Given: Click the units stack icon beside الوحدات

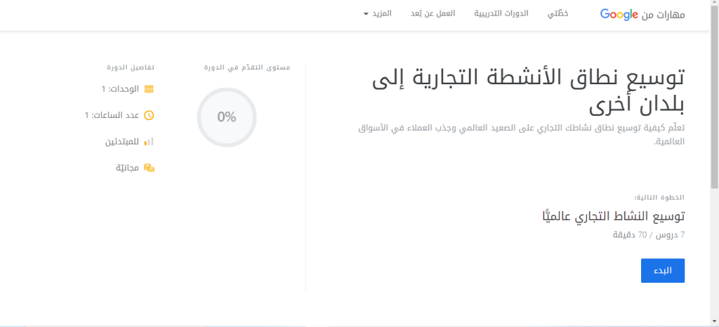Looking at the screenshot, I should click(x=149, y=89).
